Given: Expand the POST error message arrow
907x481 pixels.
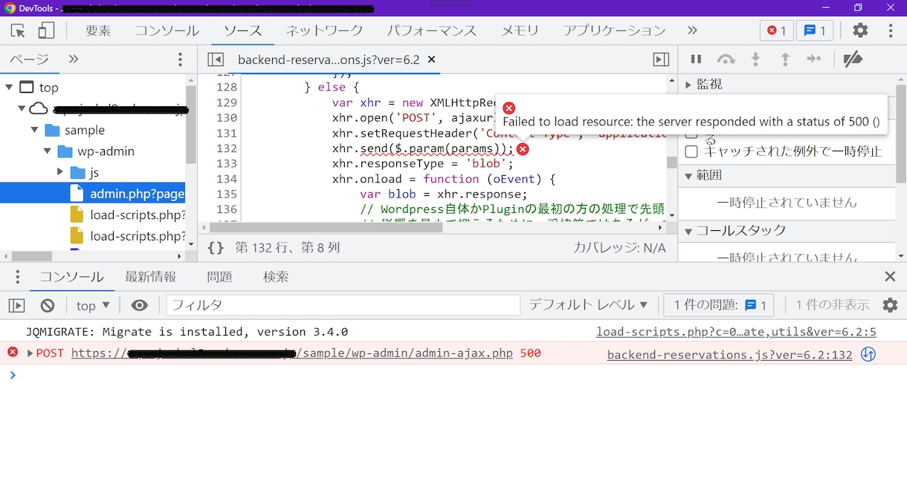Looking at the screenshot, I should 30,353.
